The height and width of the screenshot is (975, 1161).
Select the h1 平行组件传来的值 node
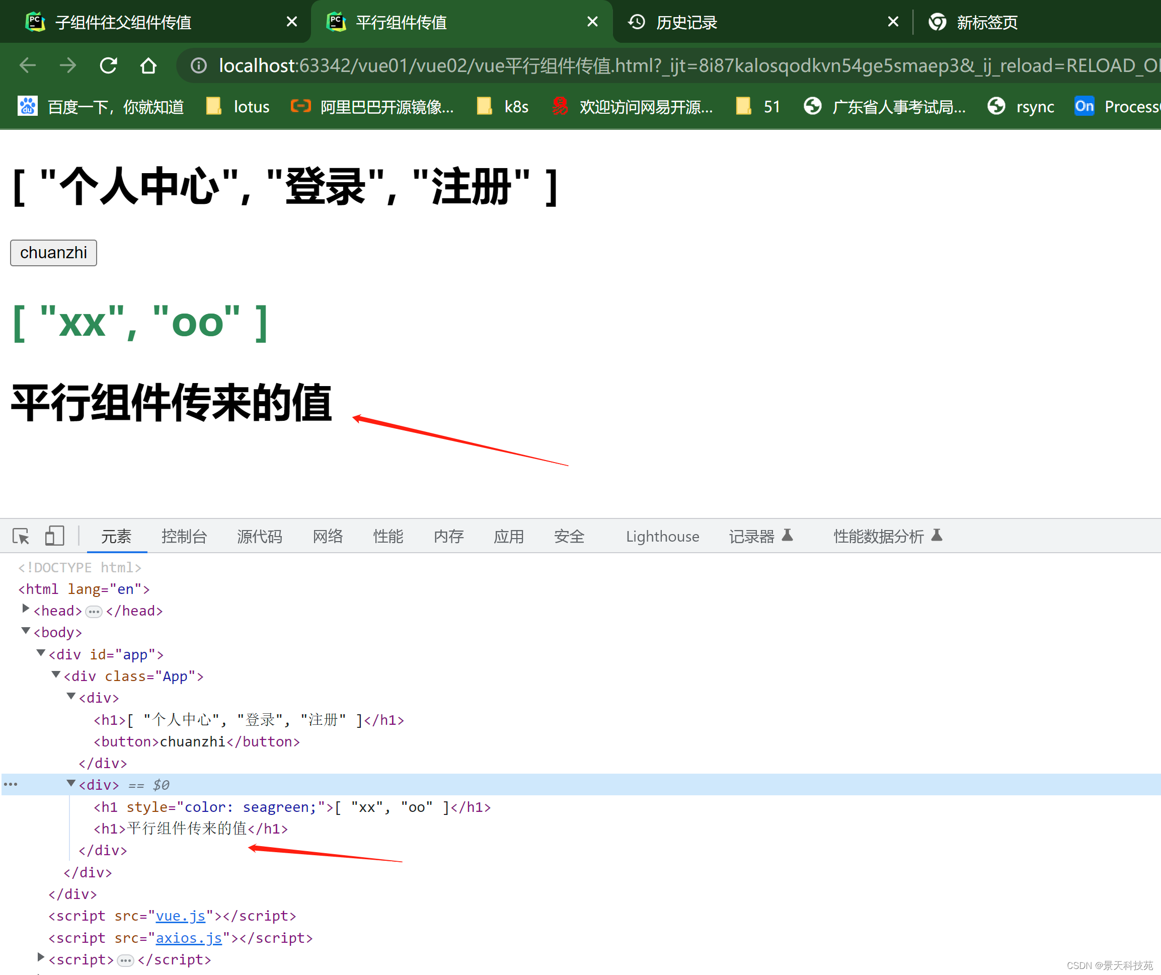click(x=191, y=829)
